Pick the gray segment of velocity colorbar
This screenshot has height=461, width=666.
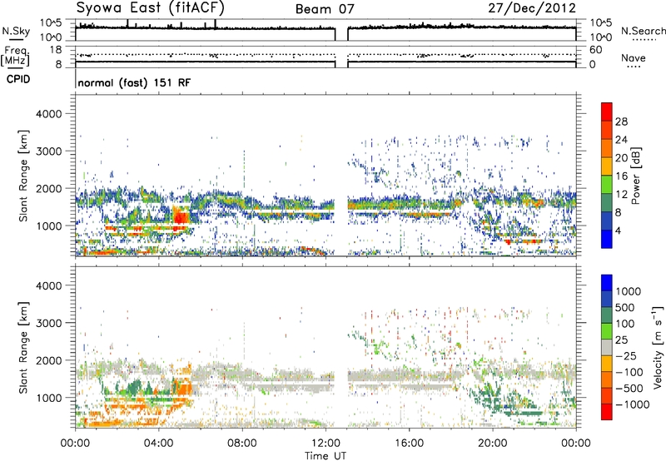(607, 348)
